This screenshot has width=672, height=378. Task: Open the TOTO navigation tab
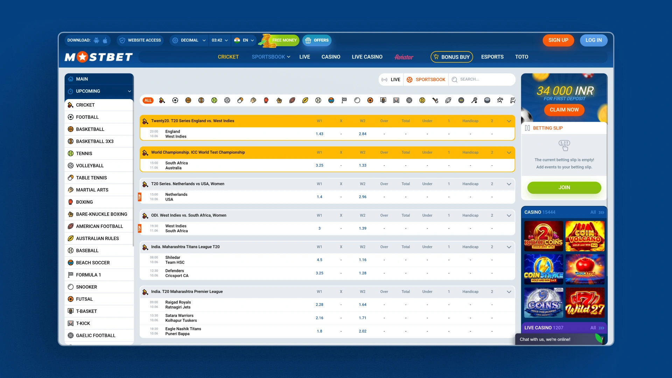click(521, 57)
